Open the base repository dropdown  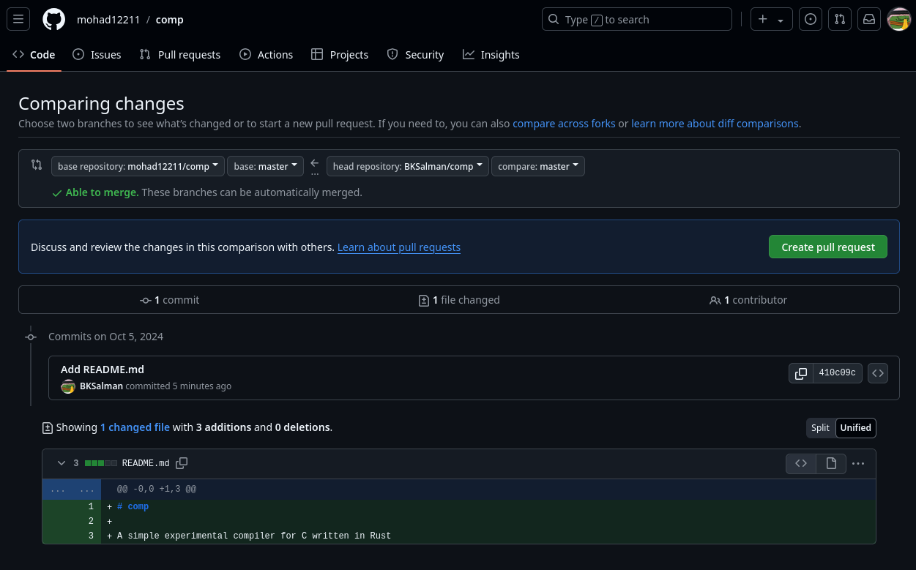pos(138,166)
